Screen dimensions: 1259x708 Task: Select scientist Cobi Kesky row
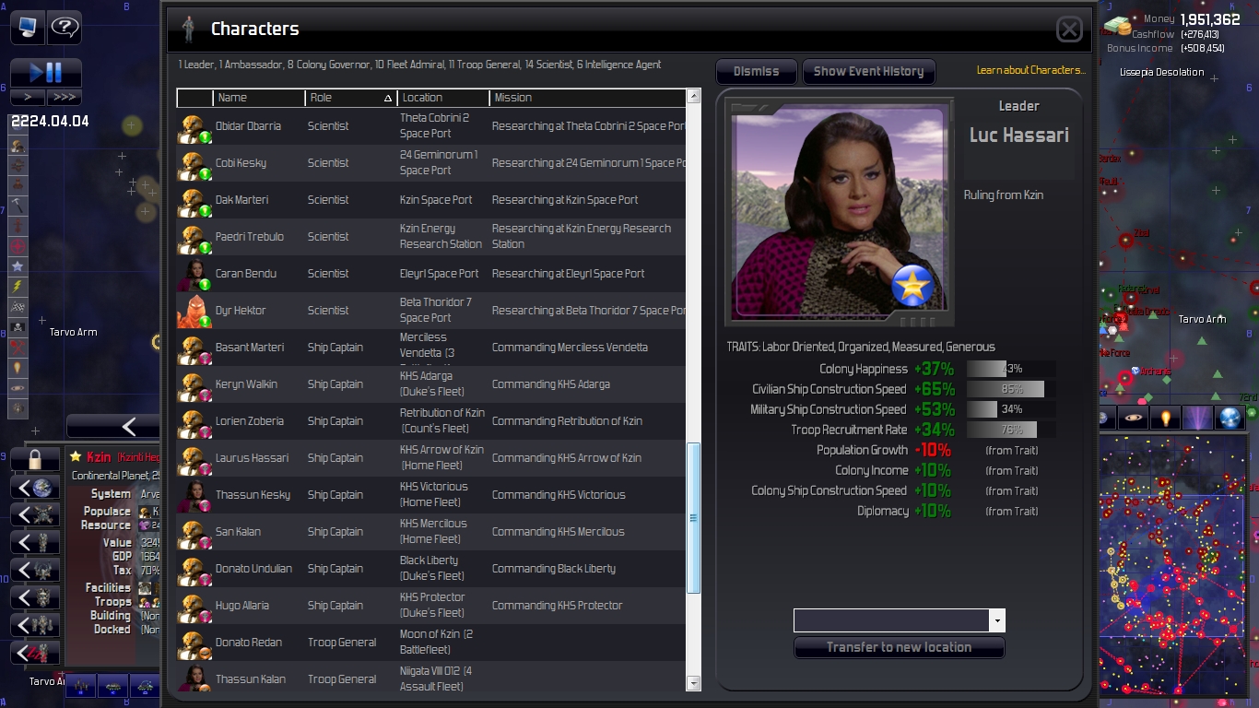pyautogui.click(x=431, y=163)
